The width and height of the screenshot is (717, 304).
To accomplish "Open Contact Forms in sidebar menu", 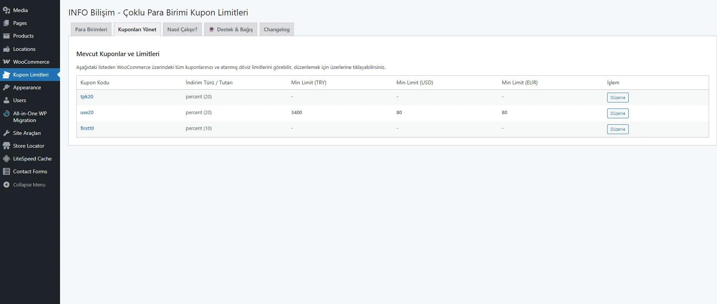I will (x=30, y=171).
